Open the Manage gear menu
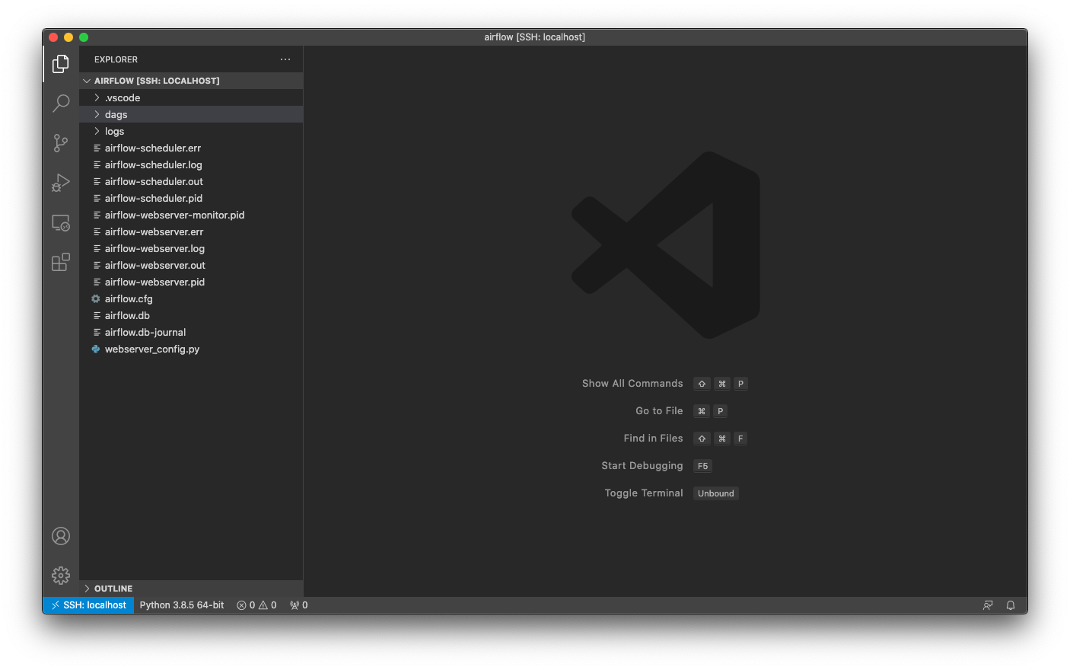 (x=61, y=576)
